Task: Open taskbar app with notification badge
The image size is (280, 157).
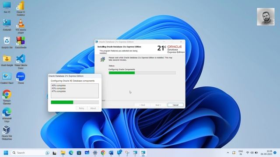Action: pos(119,153)
